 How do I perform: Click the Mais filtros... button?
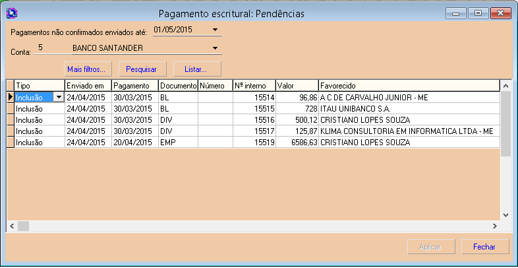coord(88,69)
